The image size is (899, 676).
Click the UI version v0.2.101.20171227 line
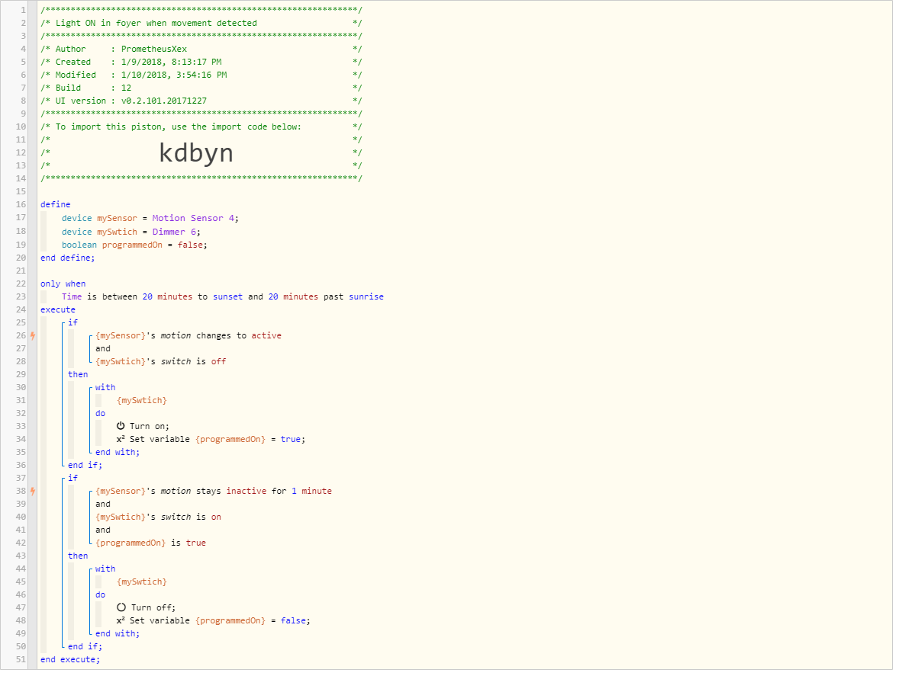(201, 101)
